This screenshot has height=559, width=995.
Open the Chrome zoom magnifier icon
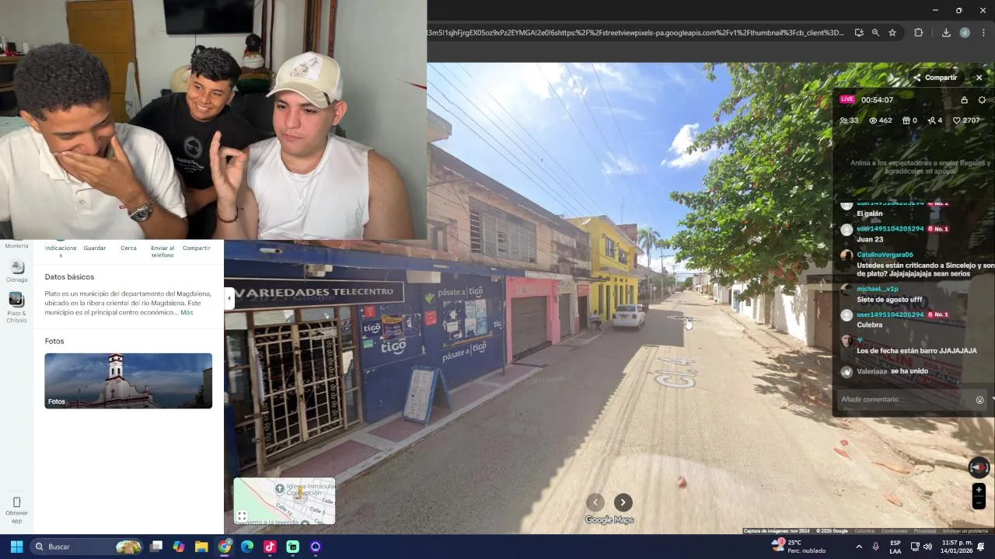pos(875,33)
